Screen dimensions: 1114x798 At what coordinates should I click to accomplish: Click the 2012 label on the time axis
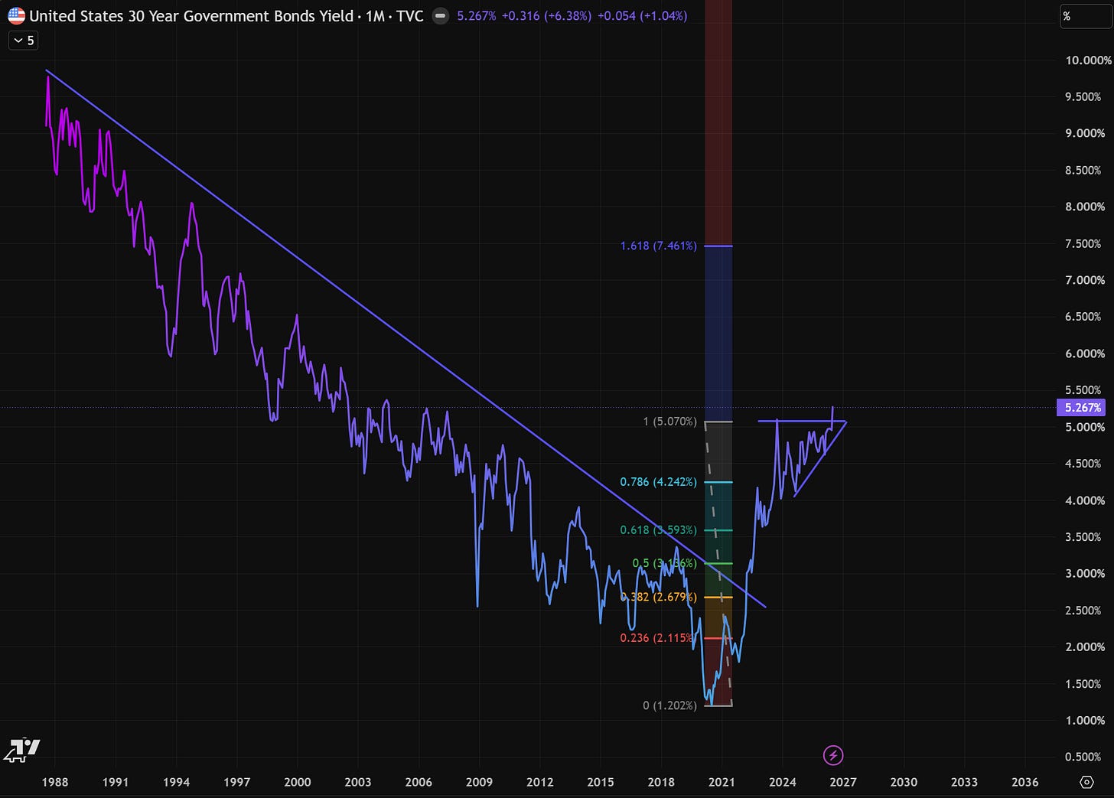point(540,782)
